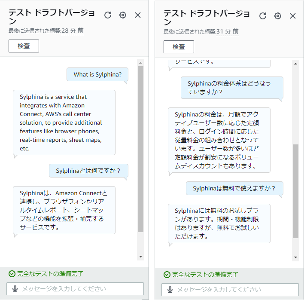This screenshot has width=304, height=300.
Task: Click right '完全なテストの準備完了' status
Action: [205, 275]
